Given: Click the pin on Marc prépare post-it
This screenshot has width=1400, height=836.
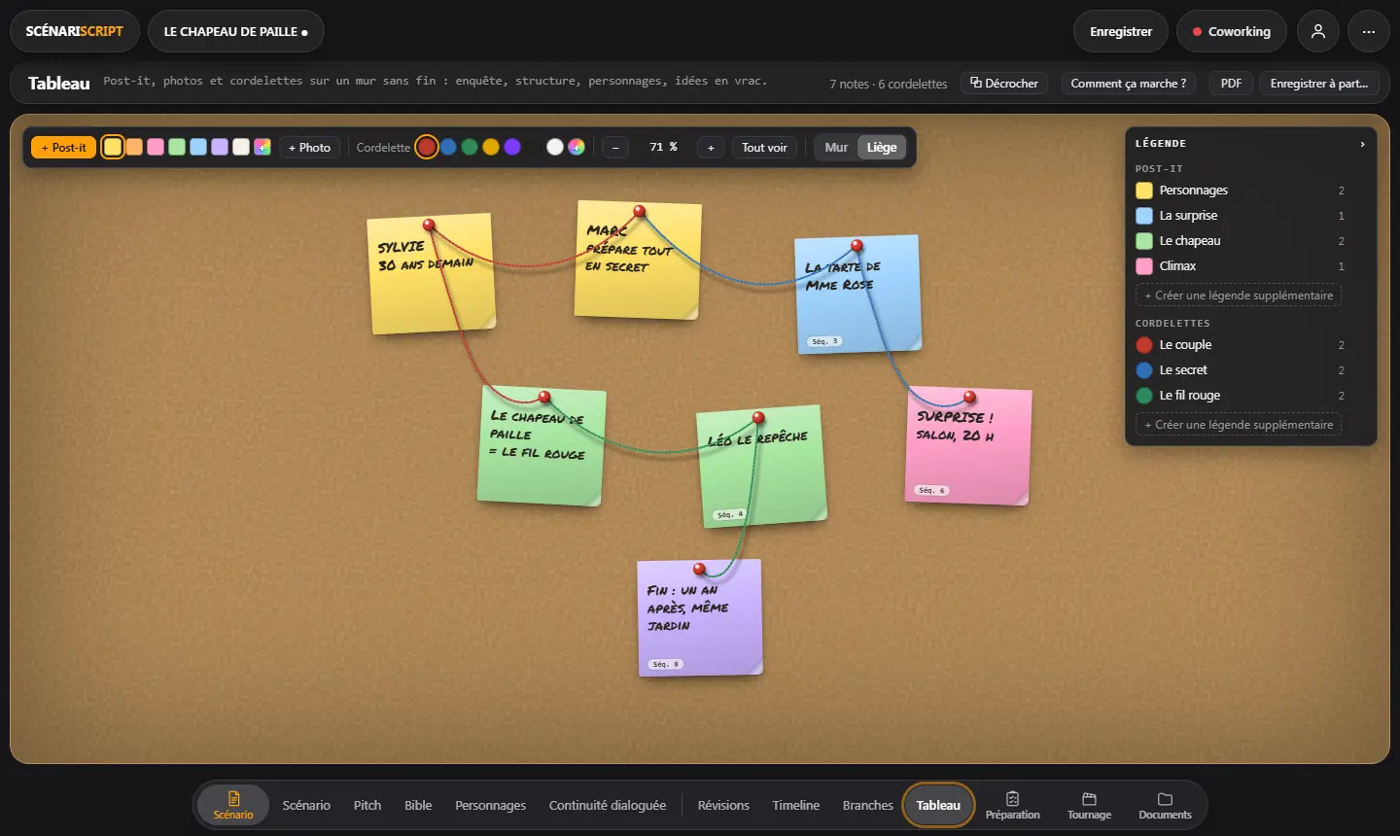Looking at the screenshot, I should point(640,211).
